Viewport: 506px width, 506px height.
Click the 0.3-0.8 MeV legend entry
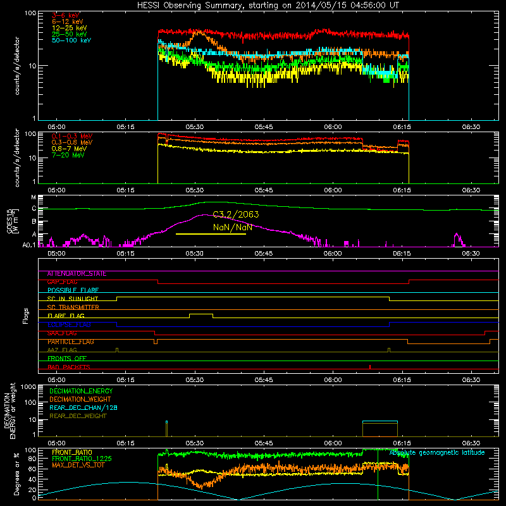72,142
